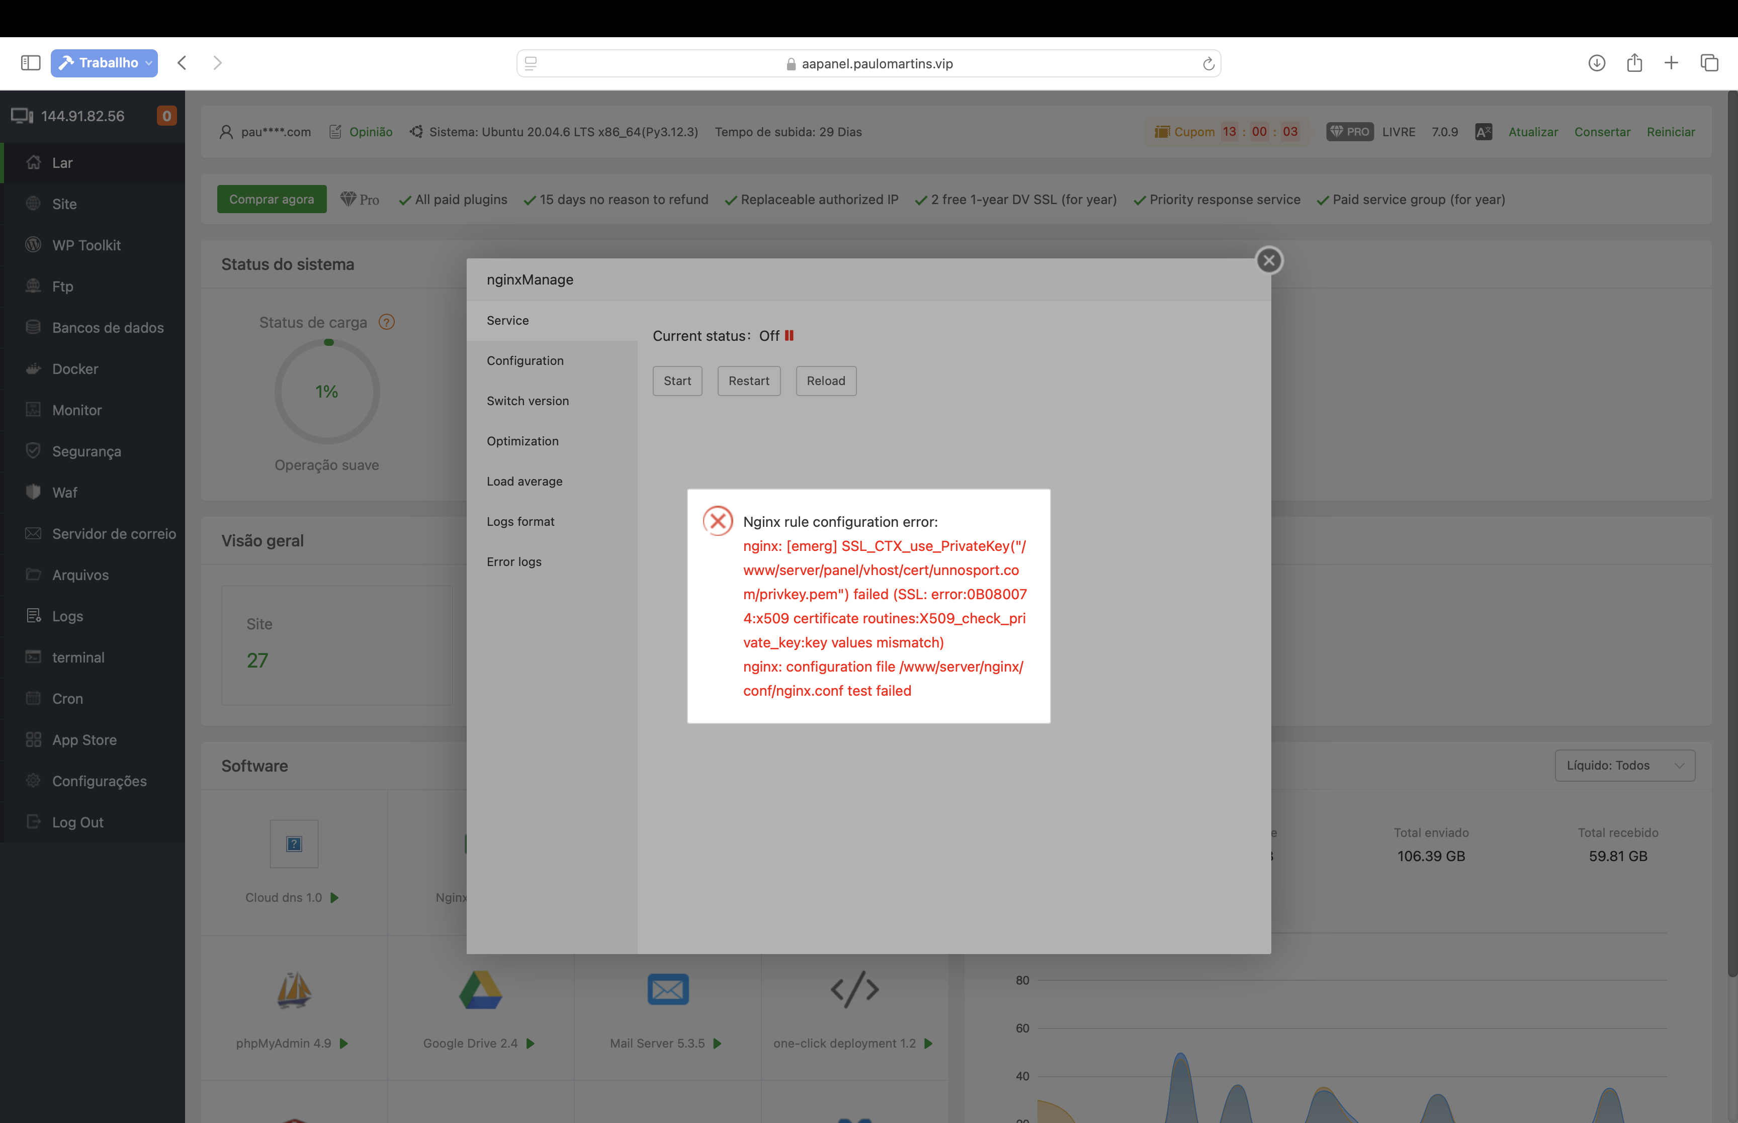Click the Safari address bar
The width and height of the screenshot is (1738, 1123).
pyautogui.click(x=868, y=63)
